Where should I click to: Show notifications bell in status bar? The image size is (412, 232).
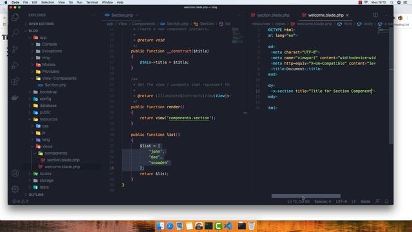386,202
